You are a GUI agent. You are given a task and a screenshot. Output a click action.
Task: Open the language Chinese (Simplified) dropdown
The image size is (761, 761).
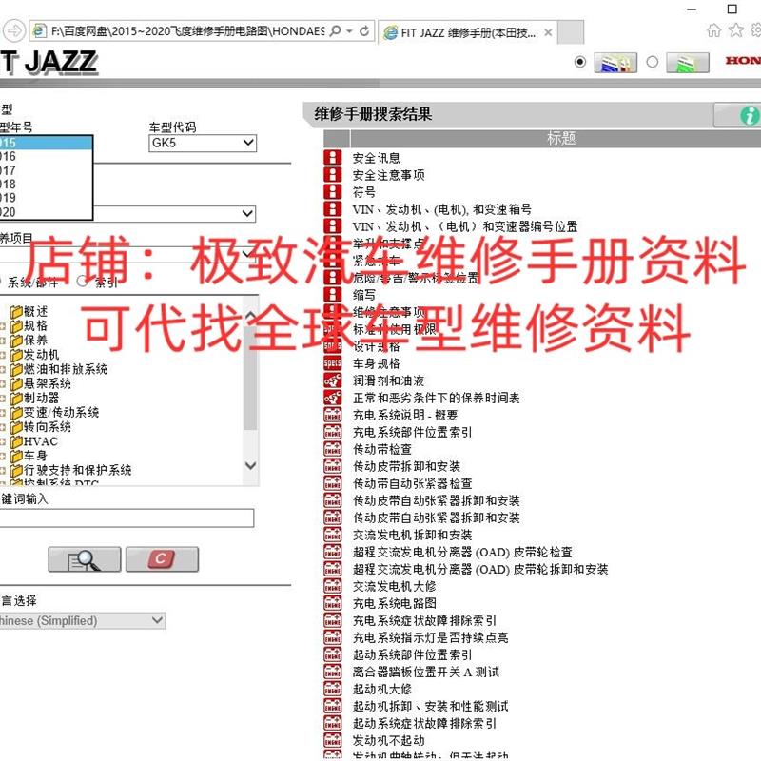tap(82, 621)
